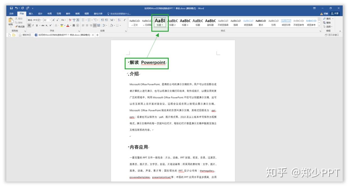Toggle superscript formatting
The height and width of the screenshot is (187, 349).
[50, 26]
